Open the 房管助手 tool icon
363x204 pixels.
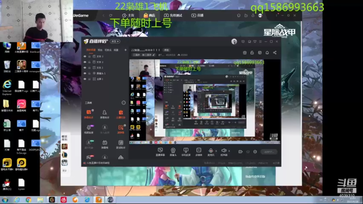point(105,114)
